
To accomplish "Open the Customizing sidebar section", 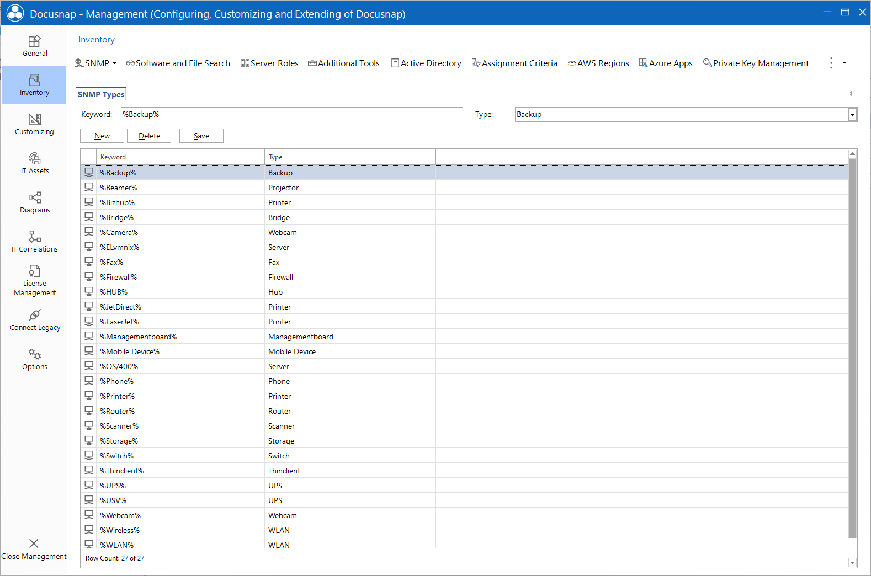I will 34,124.
